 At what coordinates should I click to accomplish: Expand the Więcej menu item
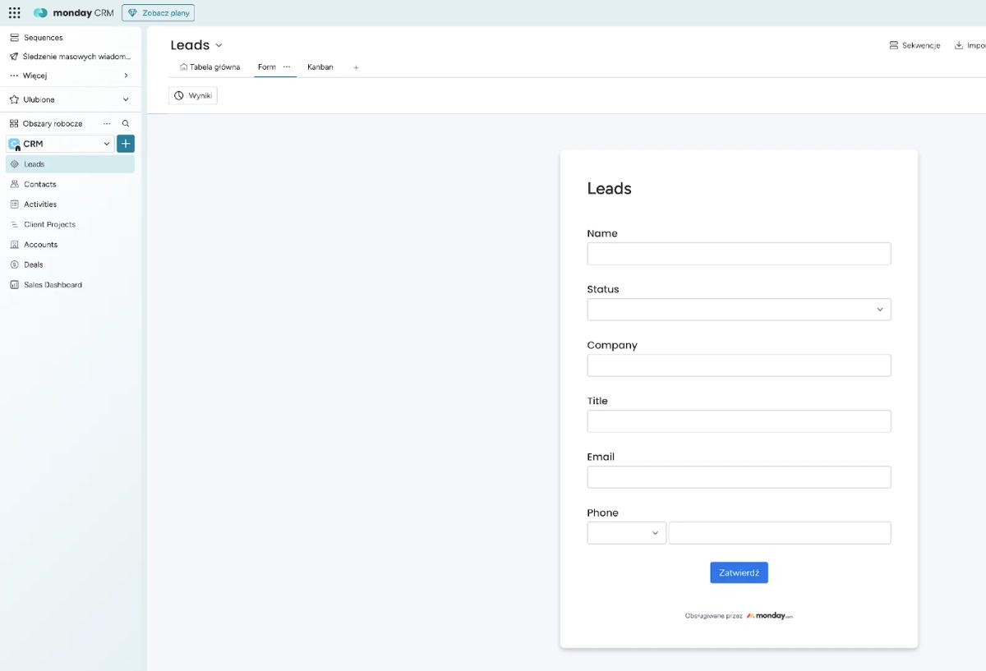tap(70, 76)
